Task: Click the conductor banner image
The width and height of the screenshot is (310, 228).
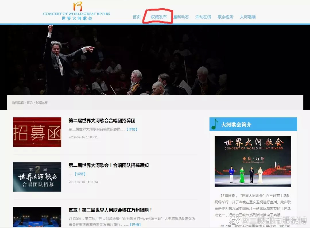Action: click(155, 60)
